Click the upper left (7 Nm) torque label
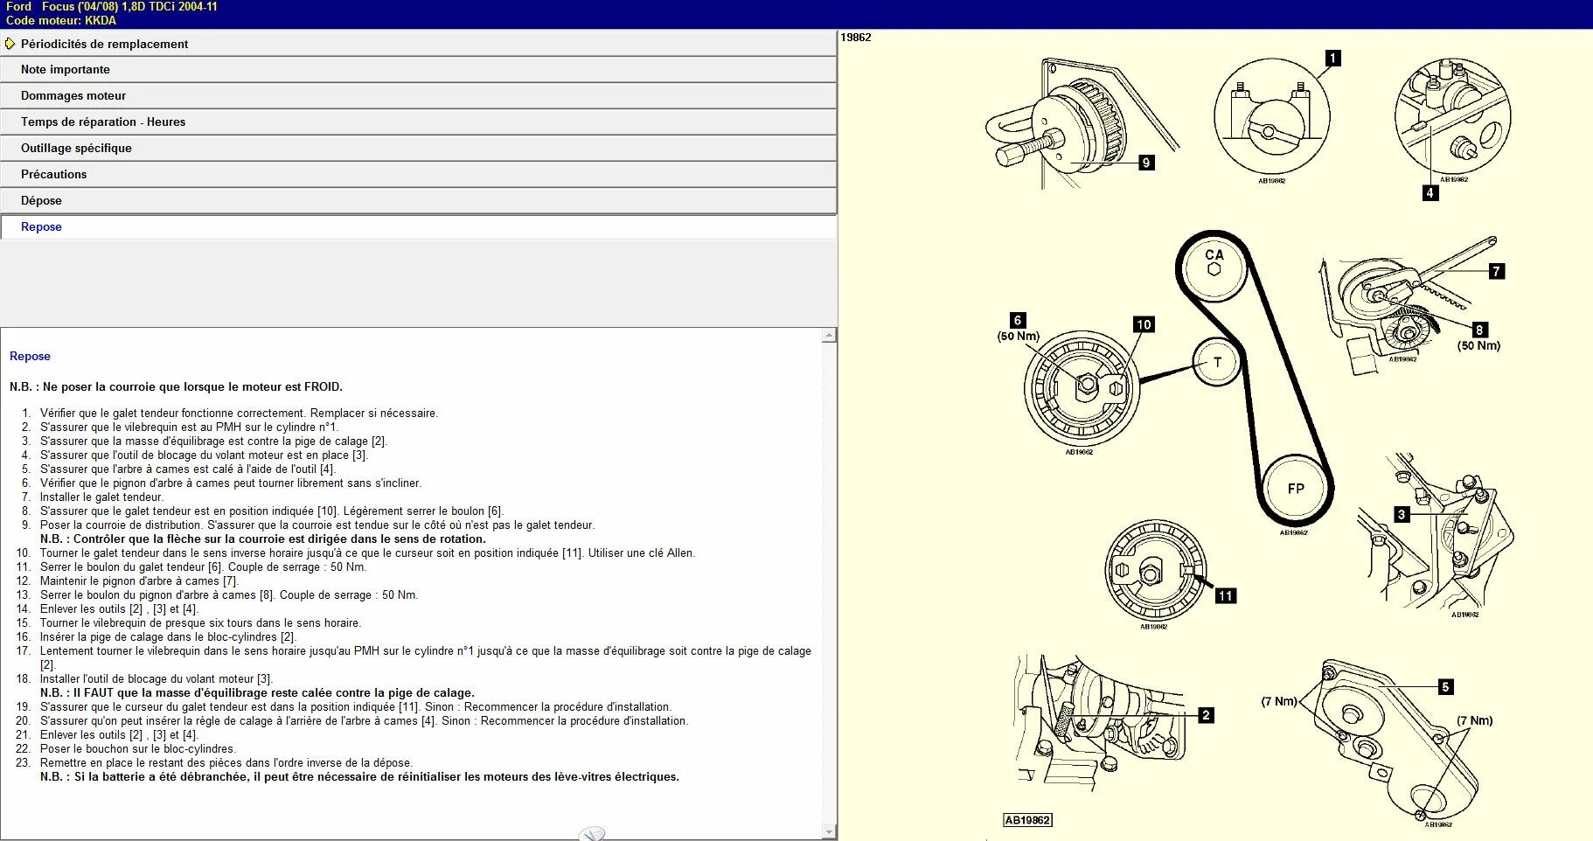This screenshot has width=1593, height=841. click(x=1279, y=701)
